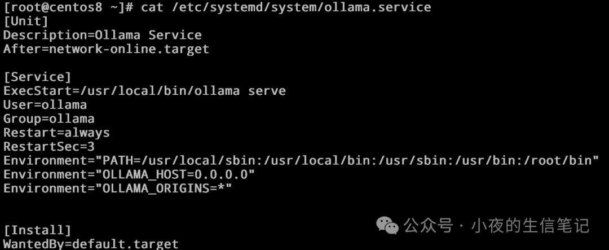Viewport: 609px width, 250px height.
Task: Click the ExecStart ollama serve line
Action: (144, 91)
